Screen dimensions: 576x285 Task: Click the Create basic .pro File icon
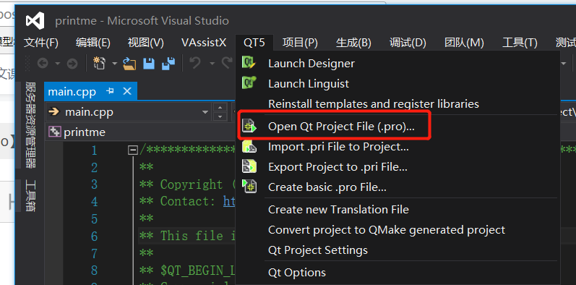[x=249, y=187]
